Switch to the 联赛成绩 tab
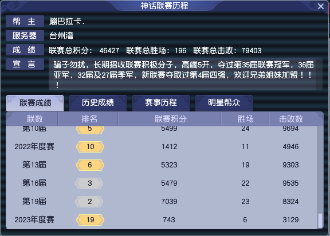The width and height of the screenshot is (330, 236). click(x=35, y=103)
